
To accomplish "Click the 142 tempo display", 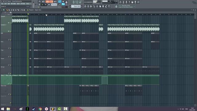I will coord(54,5).
